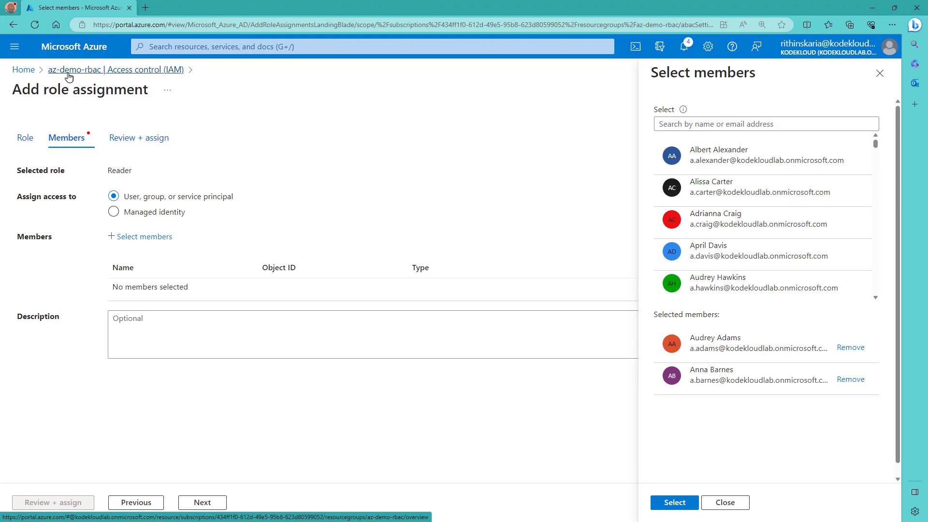Click Search by name or email field
Viewport: 928px width, 522px height.
pos(766,124)
